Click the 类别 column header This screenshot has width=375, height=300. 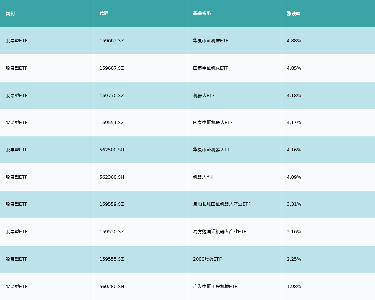point(10,13)
